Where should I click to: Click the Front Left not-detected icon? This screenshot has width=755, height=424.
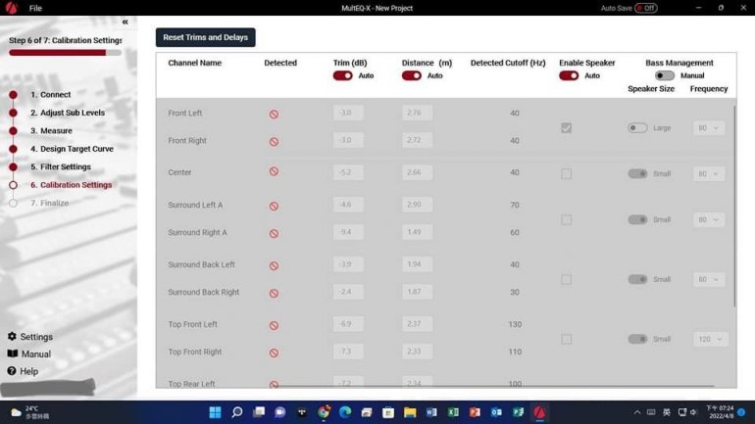coord(274,114)
